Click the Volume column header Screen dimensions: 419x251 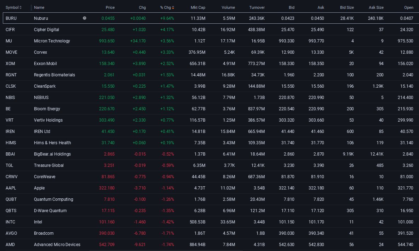(228, 7)
